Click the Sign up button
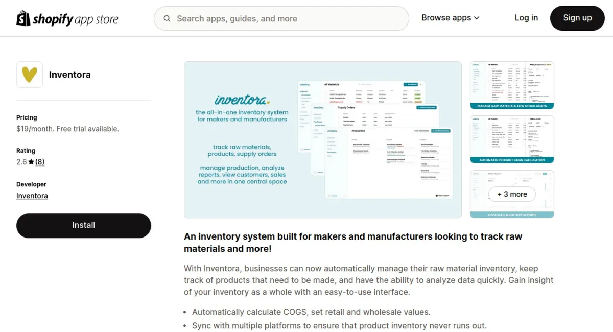Viewport: 613px width, 332px height. point(577,18)
